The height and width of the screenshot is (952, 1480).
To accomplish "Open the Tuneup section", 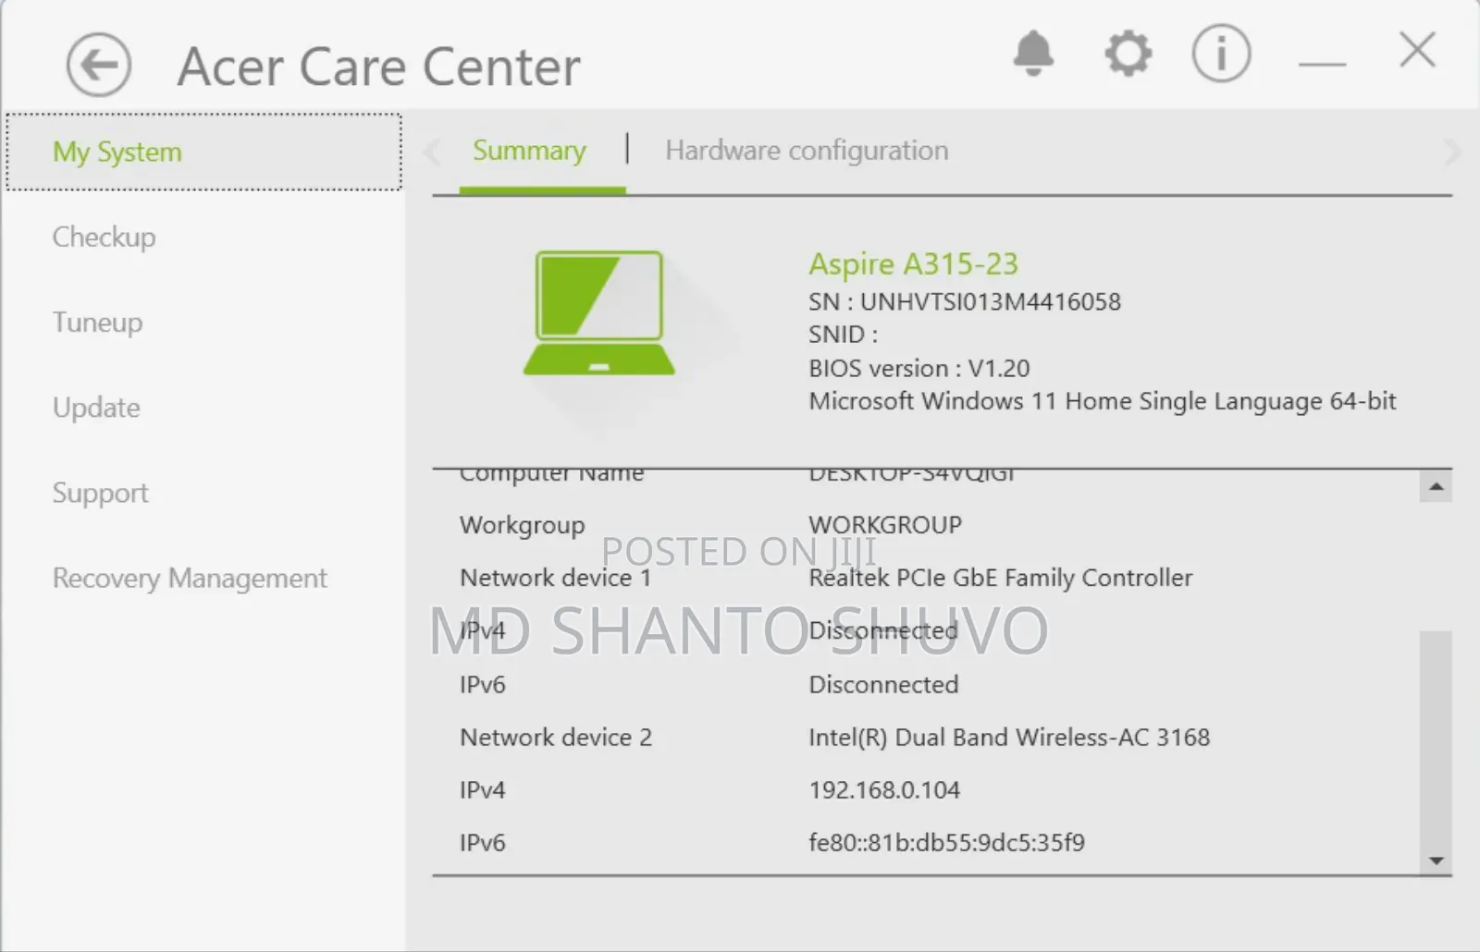I will pos(97,323).
